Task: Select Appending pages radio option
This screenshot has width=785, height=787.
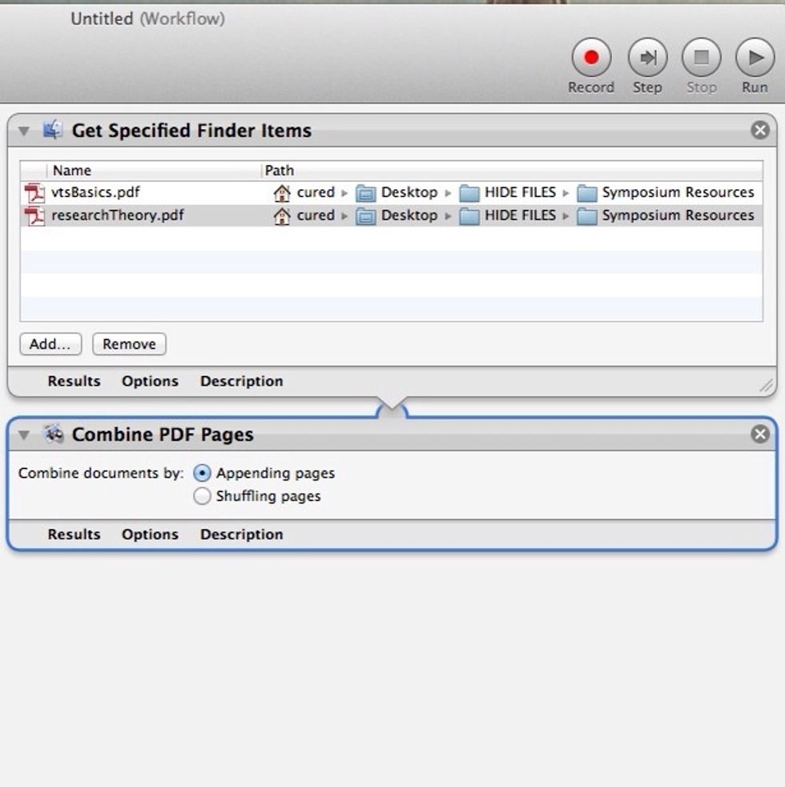Action: [x=202, y=473]
